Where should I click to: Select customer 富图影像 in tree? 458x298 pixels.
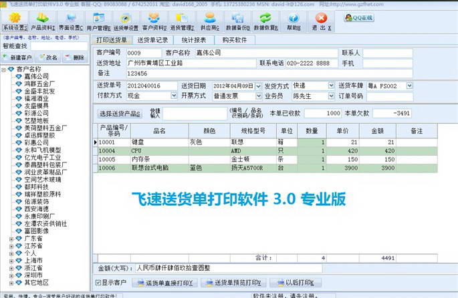37,231
